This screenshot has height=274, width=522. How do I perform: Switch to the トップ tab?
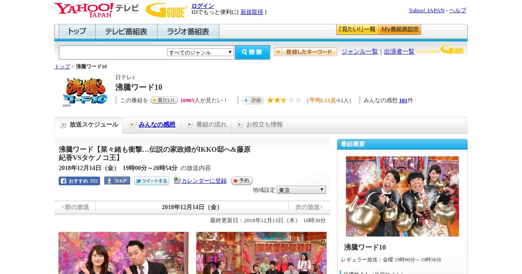77,32
